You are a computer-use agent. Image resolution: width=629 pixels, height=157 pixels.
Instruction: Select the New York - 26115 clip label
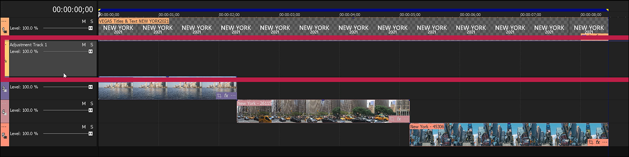point(255,103)
